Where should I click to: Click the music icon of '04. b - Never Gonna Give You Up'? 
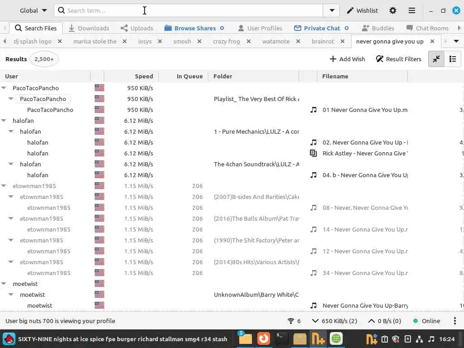click(x=314, y=175)
